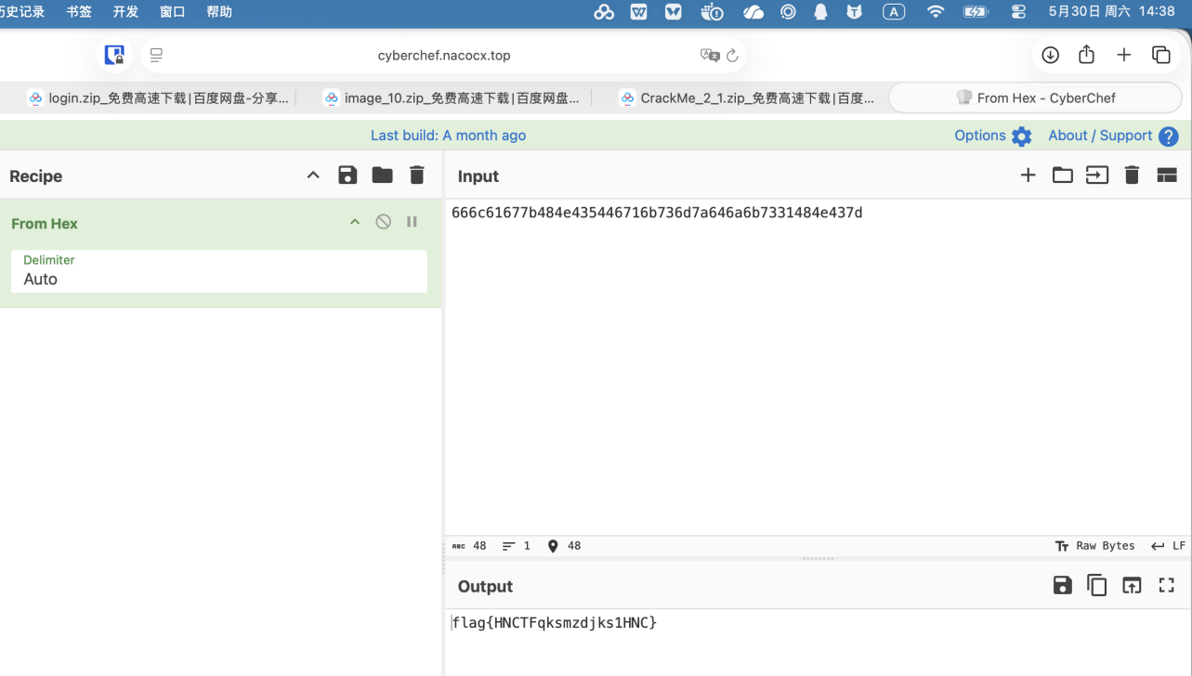The width and height of the screenshot is (1192, 676).
Task: Open battery status menu
Action: pyautogui.click(x=976, y=12)
